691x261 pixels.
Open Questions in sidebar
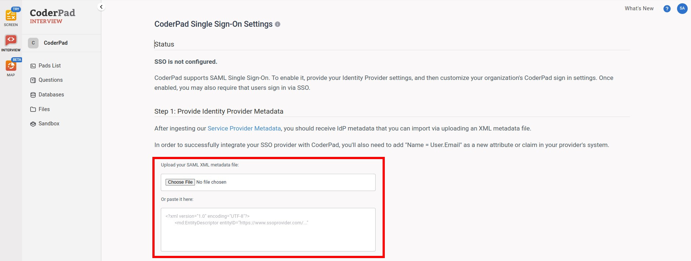pyautogui.click(x=50, y=80)
